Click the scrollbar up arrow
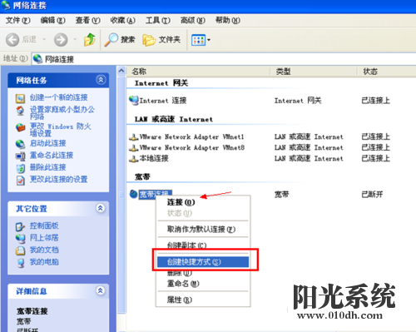This screenshot has height=332, width=416. [121, 71]
